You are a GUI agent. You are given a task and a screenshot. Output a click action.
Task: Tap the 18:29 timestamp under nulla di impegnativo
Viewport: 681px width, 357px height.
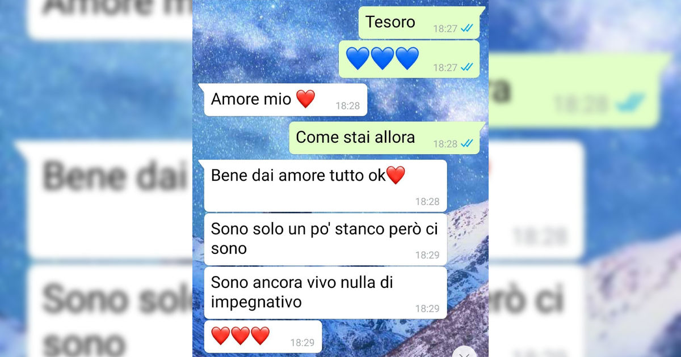tap(427, 308)
